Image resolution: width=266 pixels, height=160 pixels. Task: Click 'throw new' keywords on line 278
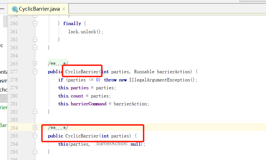(x=115, y=80)
